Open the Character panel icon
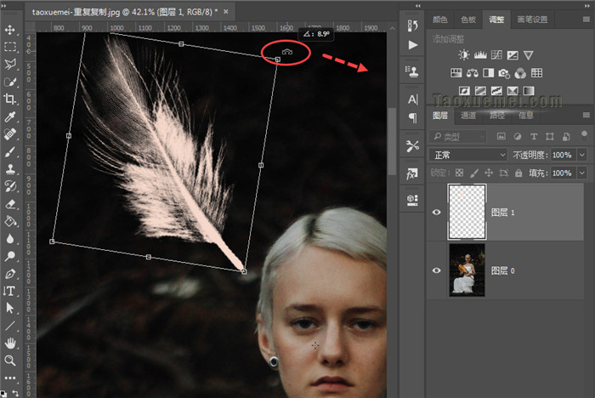The image size is (595, 398). click(412, 99)
